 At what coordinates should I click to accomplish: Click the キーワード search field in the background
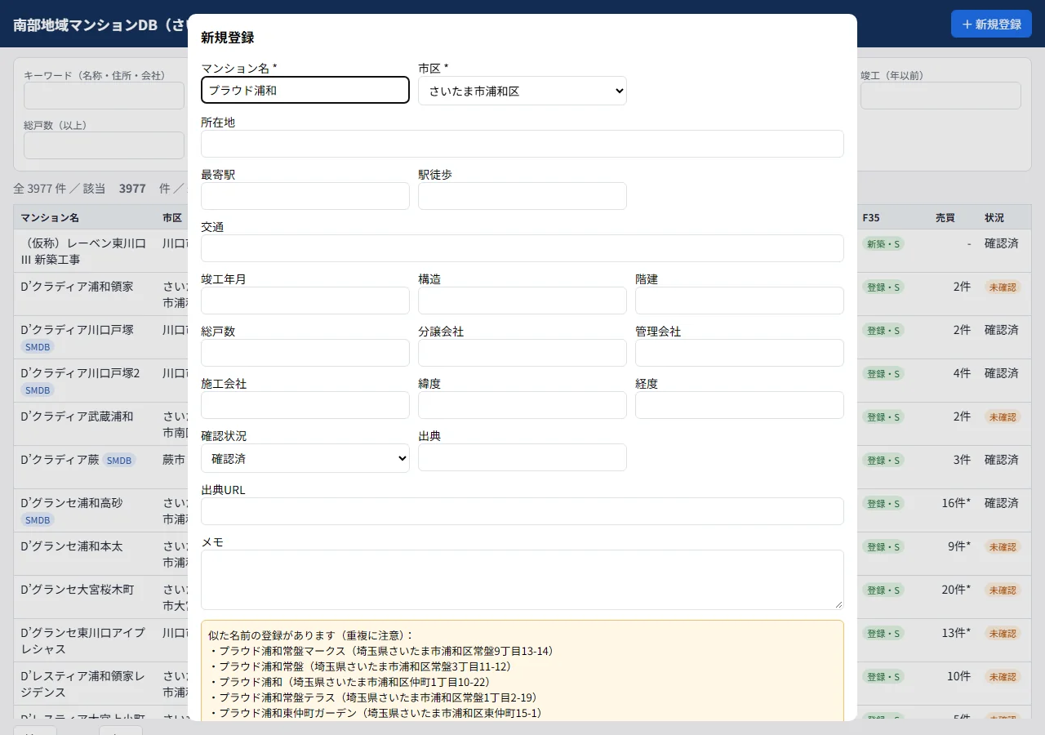pyautogui.click(x=104, y=96)
